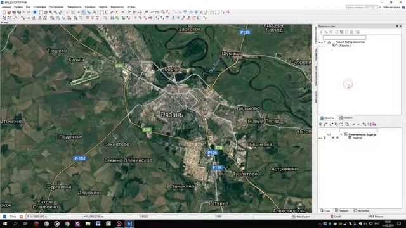The image size is (406, 228).
Task: Switch to the Параметры vertical side tab
Action: [316, 55]
